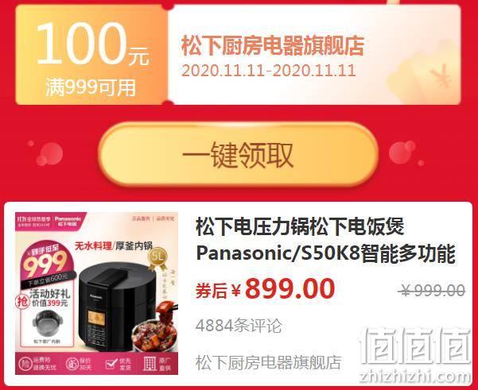The width and height of the screenshot is (478, 390).
Task: Click the 优先发货 checkmark badge icon
Action: 111,364
